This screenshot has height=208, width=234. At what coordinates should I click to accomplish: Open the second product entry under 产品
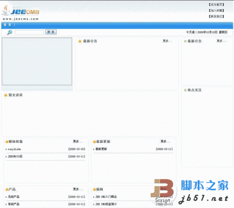pyautogui.click(x=14, y=204)
